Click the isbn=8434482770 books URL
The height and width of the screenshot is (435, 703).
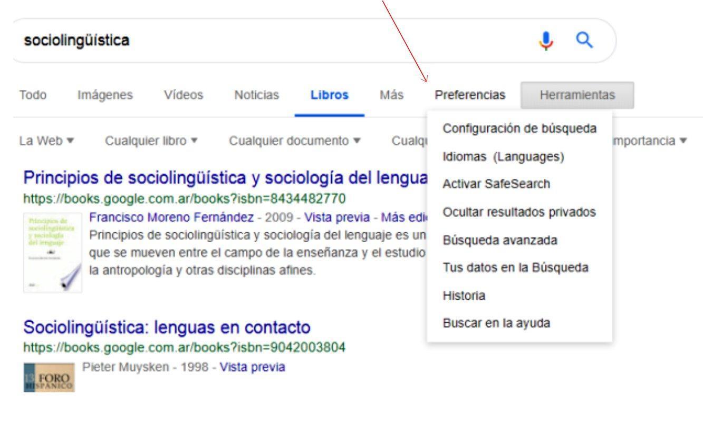[185, 199]
